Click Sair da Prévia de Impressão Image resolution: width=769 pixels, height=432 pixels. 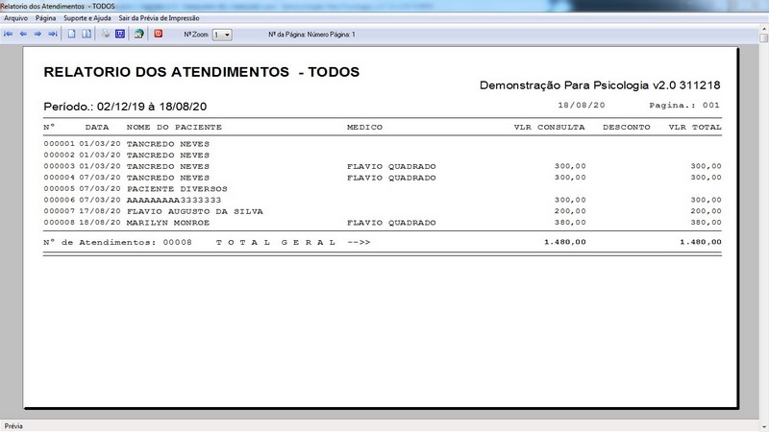click(x=159, y=18)
